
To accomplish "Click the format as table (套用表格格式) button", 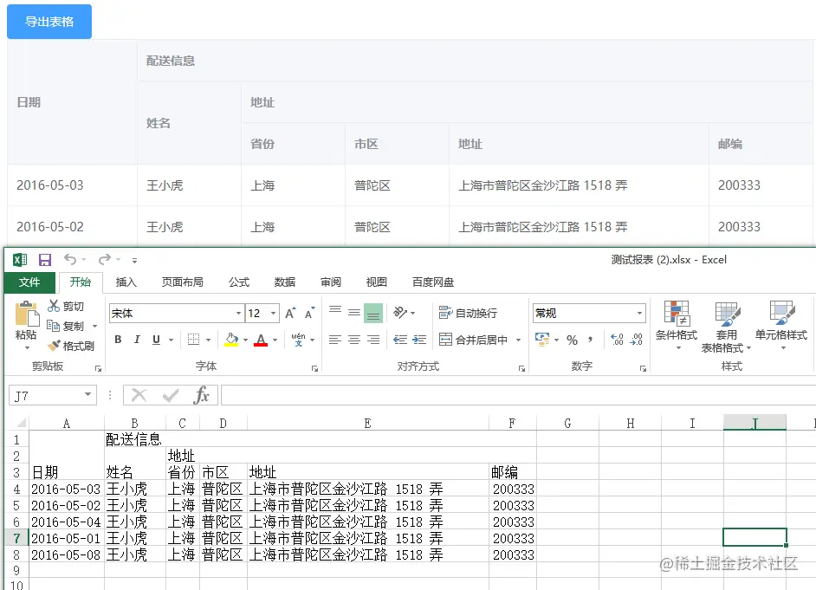I will (x=727, y=327).
